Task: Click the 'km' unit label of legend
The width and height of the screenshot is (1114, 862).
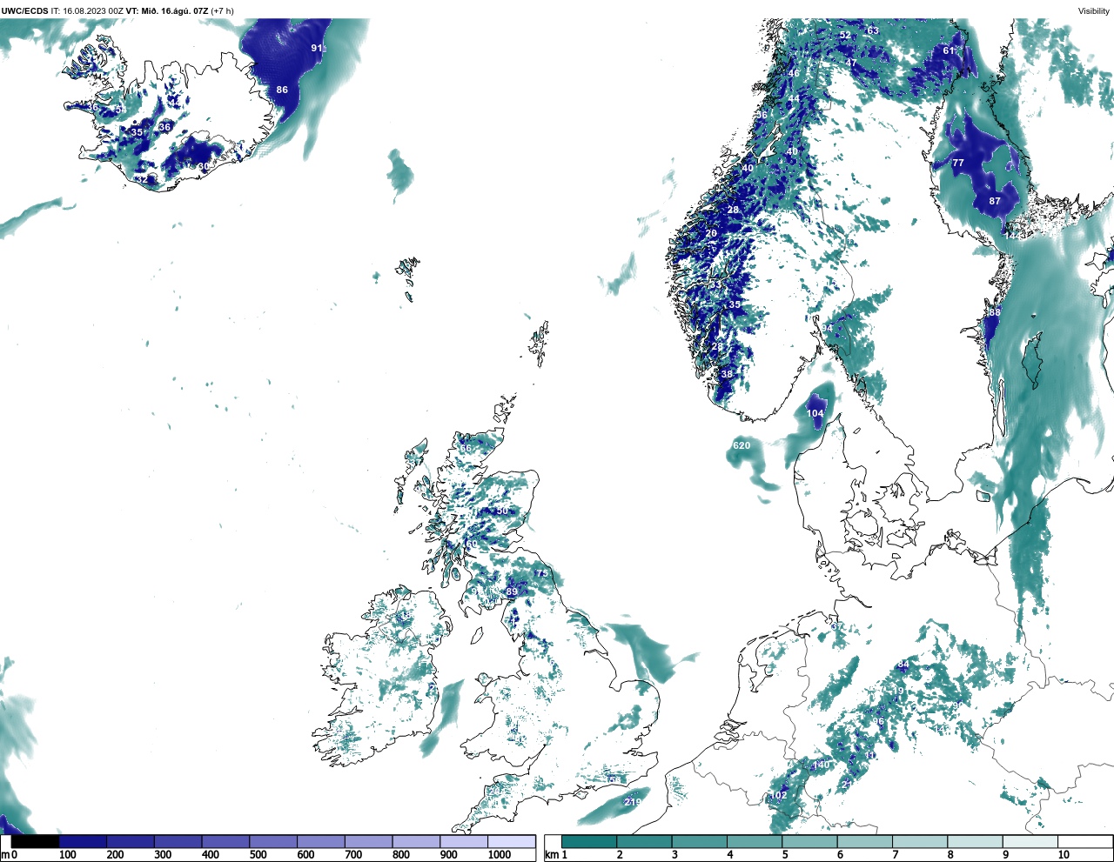Action: coord(551,855)
